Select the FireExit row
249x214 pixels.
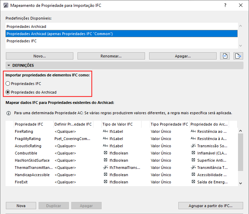click(x=122, y=182)
